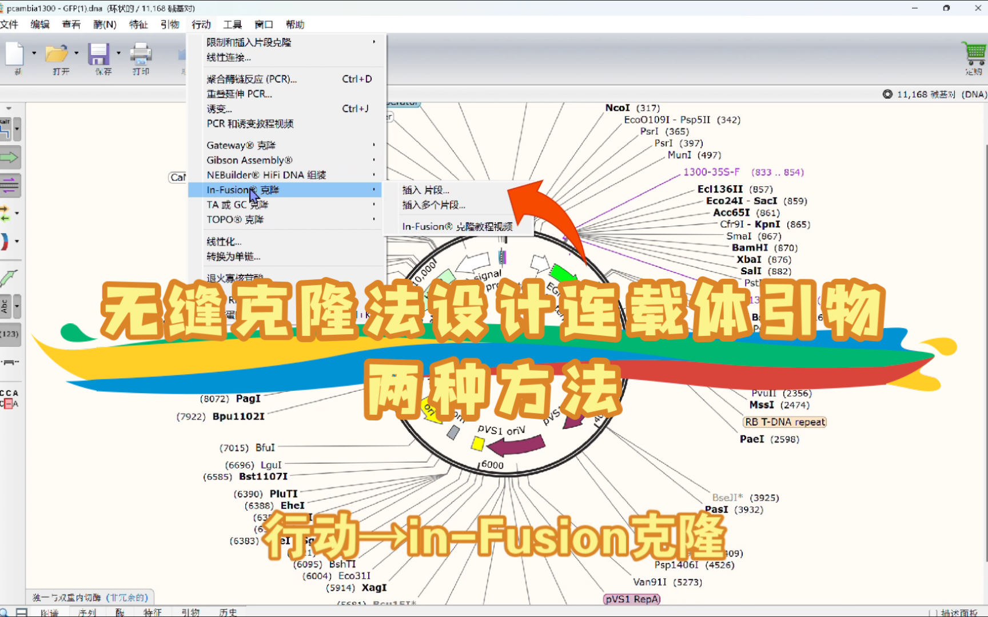
Task: Toggle features display green arrow button
Action: [10, 157]
